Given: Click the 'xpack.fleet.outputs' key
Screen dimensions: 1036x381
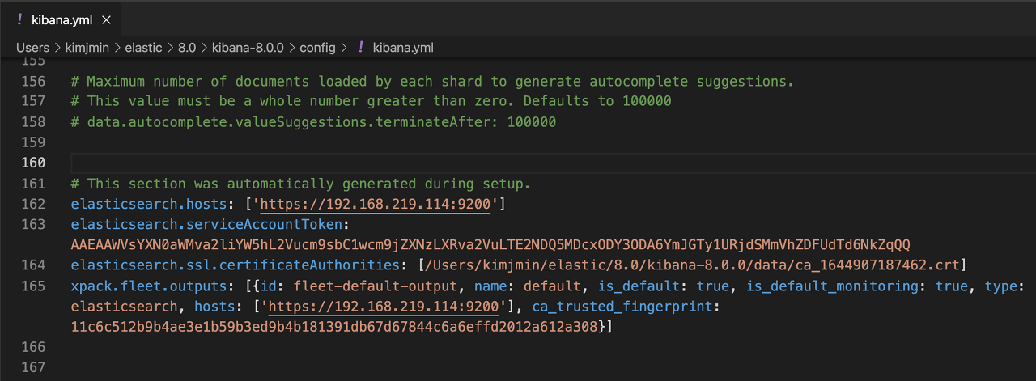Looking at the screenshot, I should [151, 286].
